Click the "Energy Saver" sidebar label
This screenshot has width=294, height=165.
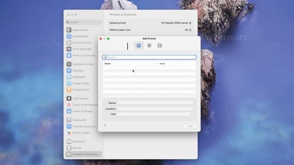point(81,90)
